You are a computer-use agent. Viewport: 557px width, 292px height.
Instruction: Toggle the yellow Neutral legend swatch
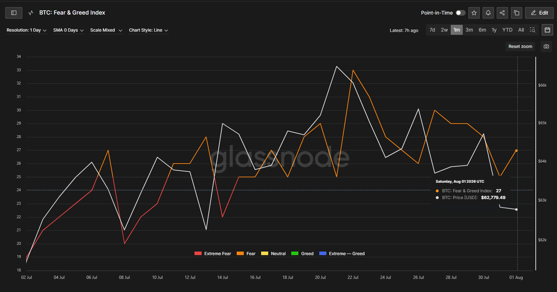point(265,253)
